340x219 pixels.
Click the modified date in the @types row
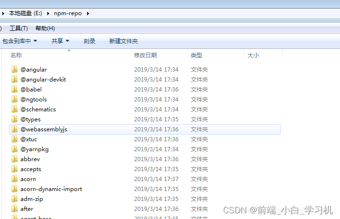click(x=156, y=119)
